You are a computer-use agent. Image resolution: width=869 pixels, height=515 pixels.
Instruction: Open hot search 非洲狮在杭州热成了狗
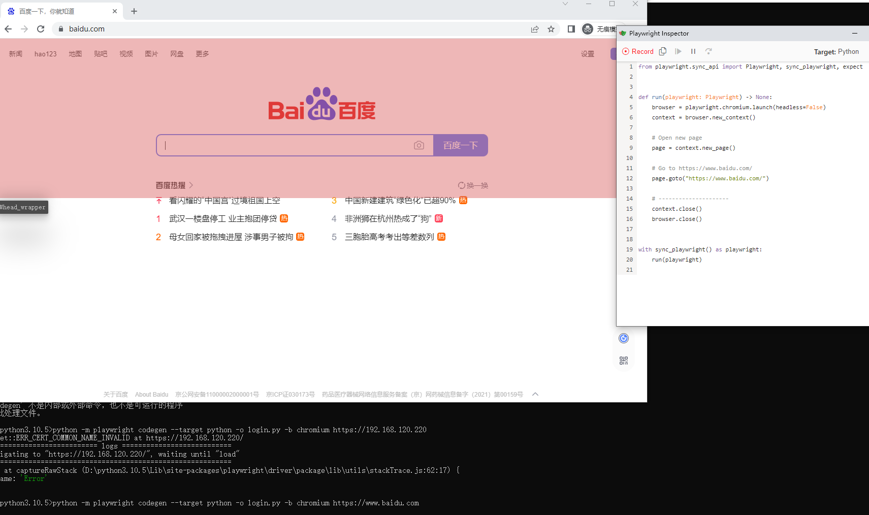[388, 218]
